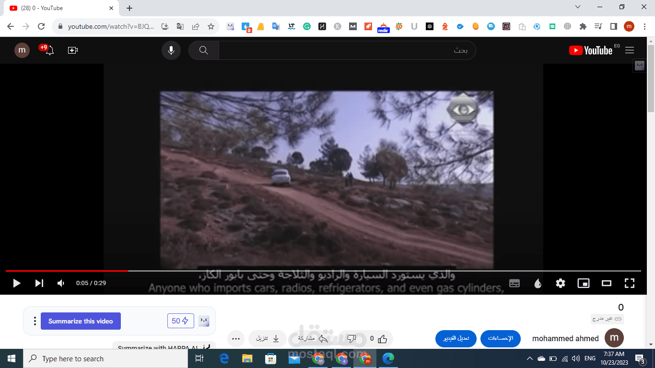Turn on subtitles with the CC icon

(514, 283)
